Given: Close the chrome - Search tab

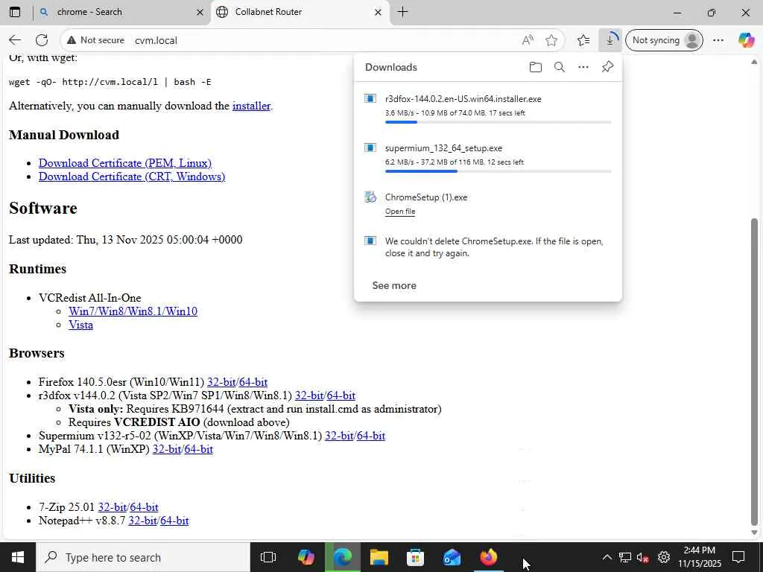Looking at the screenshot, I should tap(200, 12).
